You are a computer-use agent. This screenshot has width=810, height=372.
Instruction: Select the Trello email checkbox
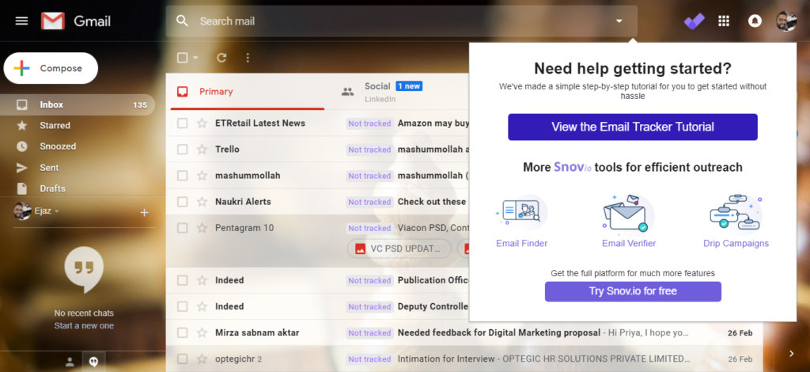click(183, 150)
